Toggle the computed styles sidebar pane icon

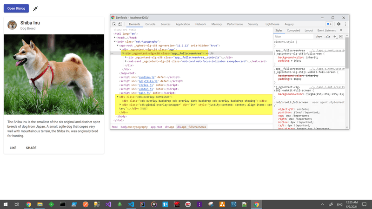pos(341,37)
